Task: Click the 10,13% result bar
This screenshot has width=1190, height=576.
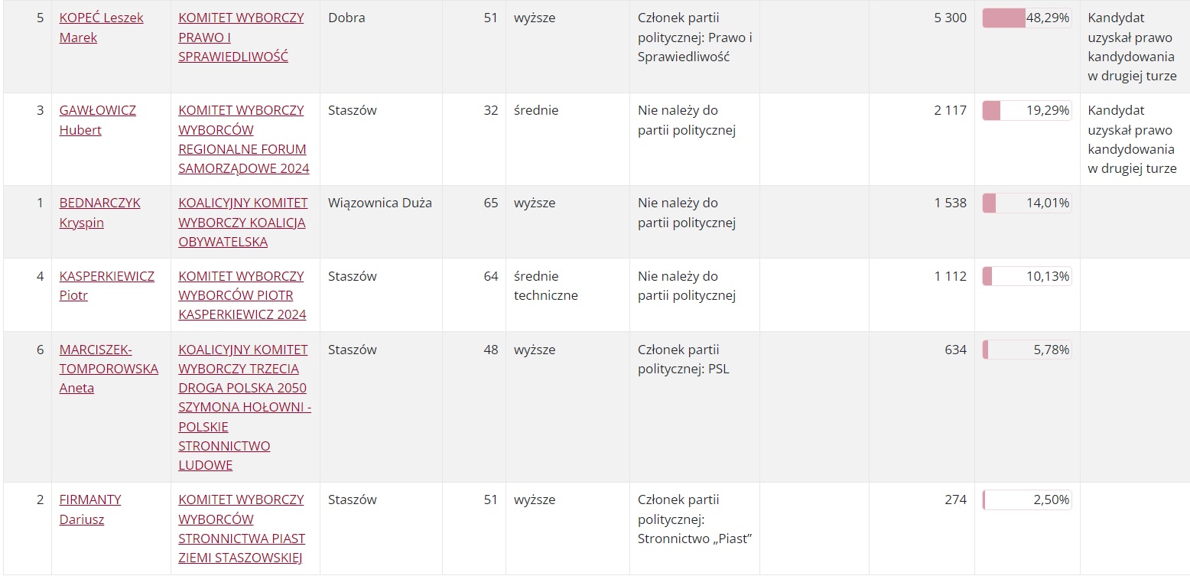Action: 1026,276
